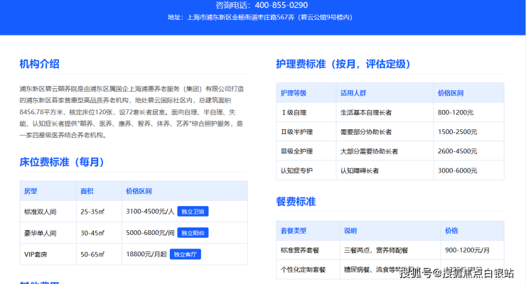Click the 认知症专护 cell
This screenshot has height=284, width=526.
click(296, 171)
